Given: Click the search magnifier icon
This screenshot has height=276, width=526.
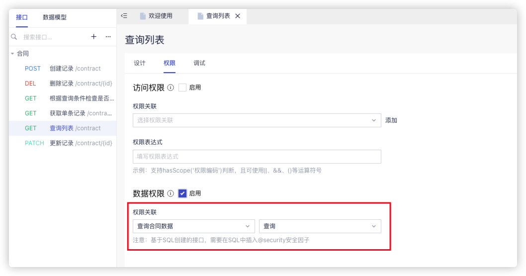Looking at the screenshot, I should 14,37.
